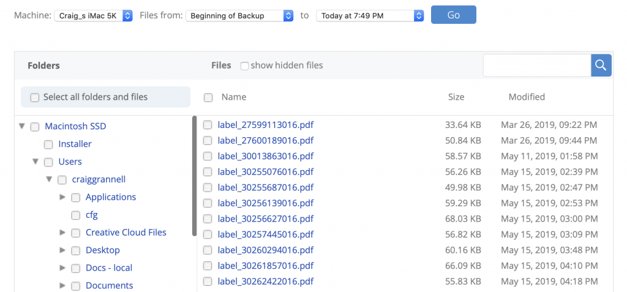Open file label_30261857016.pdf
The height and width of the screenshot is (292, 627).
[x=266, y=266]
